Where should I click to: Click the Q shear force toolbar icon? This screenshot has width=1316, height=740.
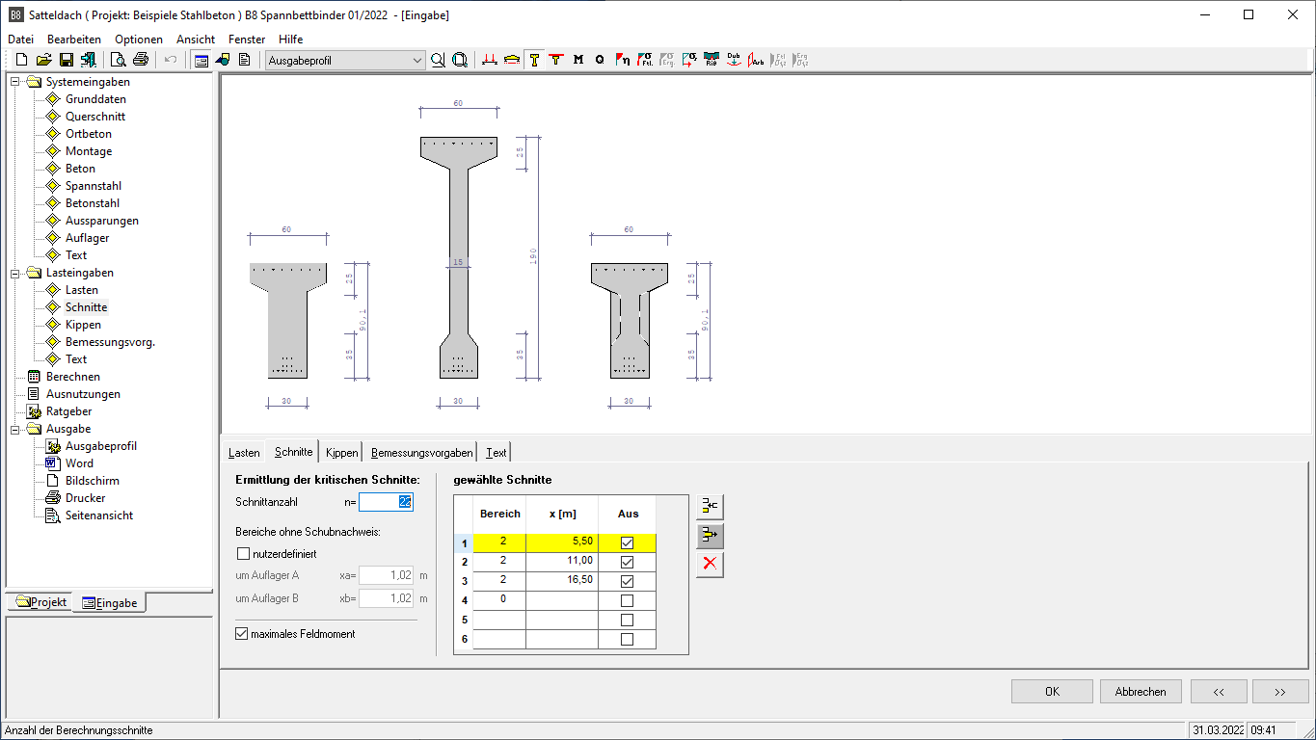[600, 60]
